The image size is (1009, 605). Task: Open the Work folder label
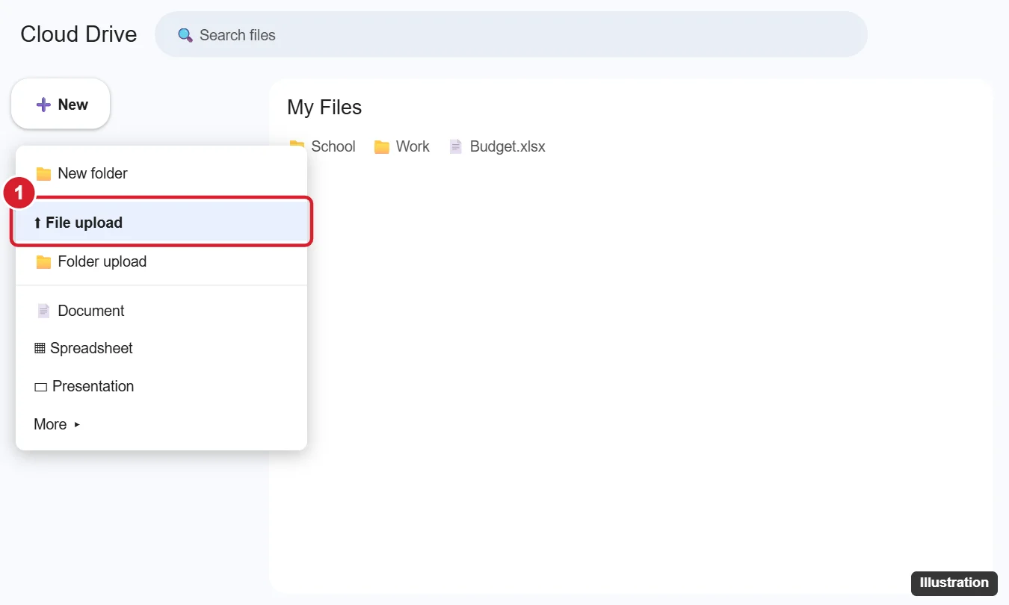tap(413, 146)
